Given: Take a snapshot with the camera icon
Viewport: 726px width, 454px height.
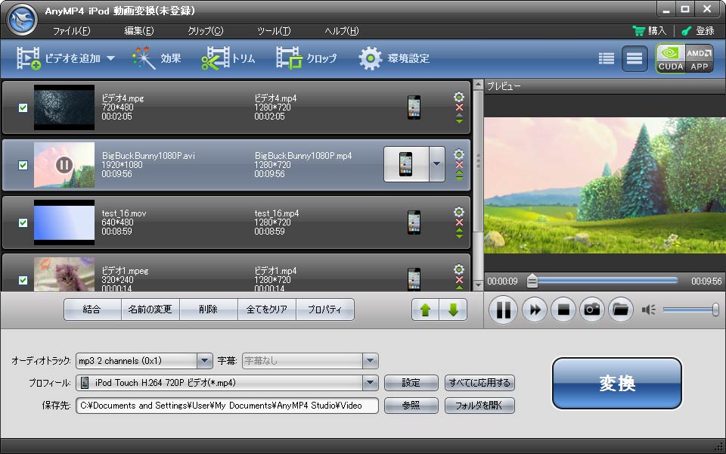Looking at the screenshot, I should (x=592, y=309).
